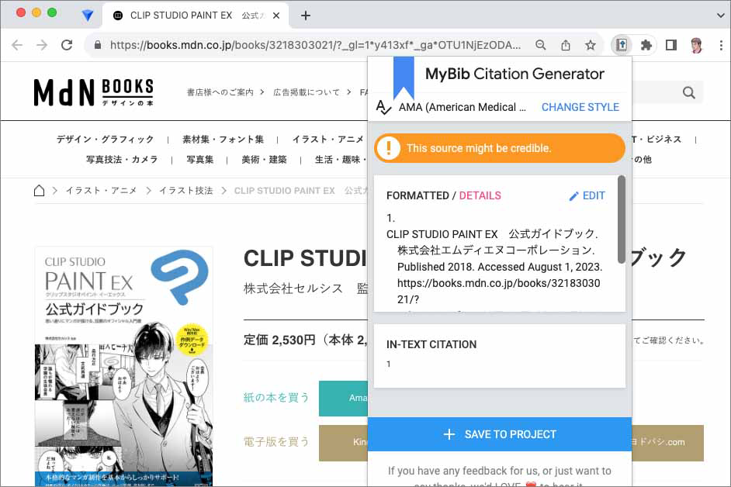731x487 pixels.
Task: Open CHANGE STYLE to pick citation format
Action: coord(580,107)
